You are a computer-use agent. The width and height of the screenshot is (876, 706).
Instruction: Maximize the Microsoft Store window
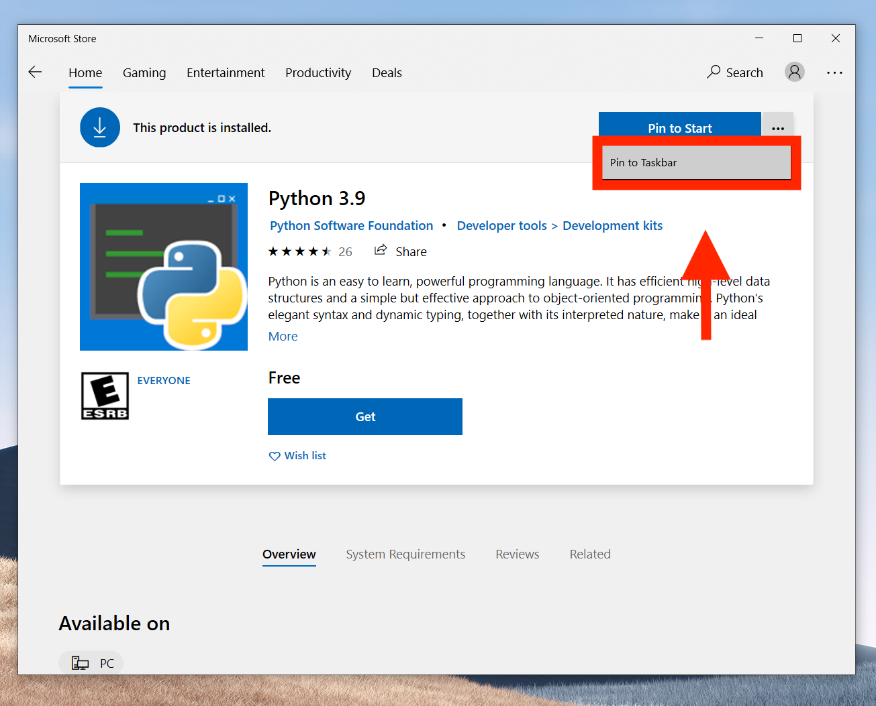797,38
